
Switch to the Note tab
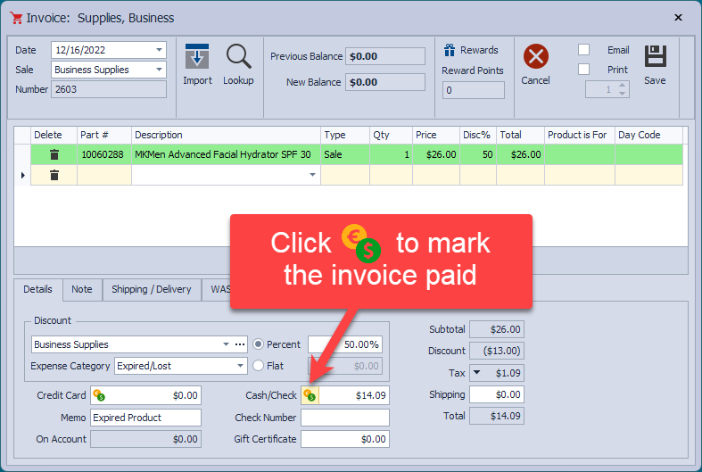82,289
